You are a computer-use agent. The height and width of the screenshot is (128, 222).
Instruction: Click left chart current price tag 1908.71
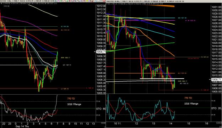point(101,52)
